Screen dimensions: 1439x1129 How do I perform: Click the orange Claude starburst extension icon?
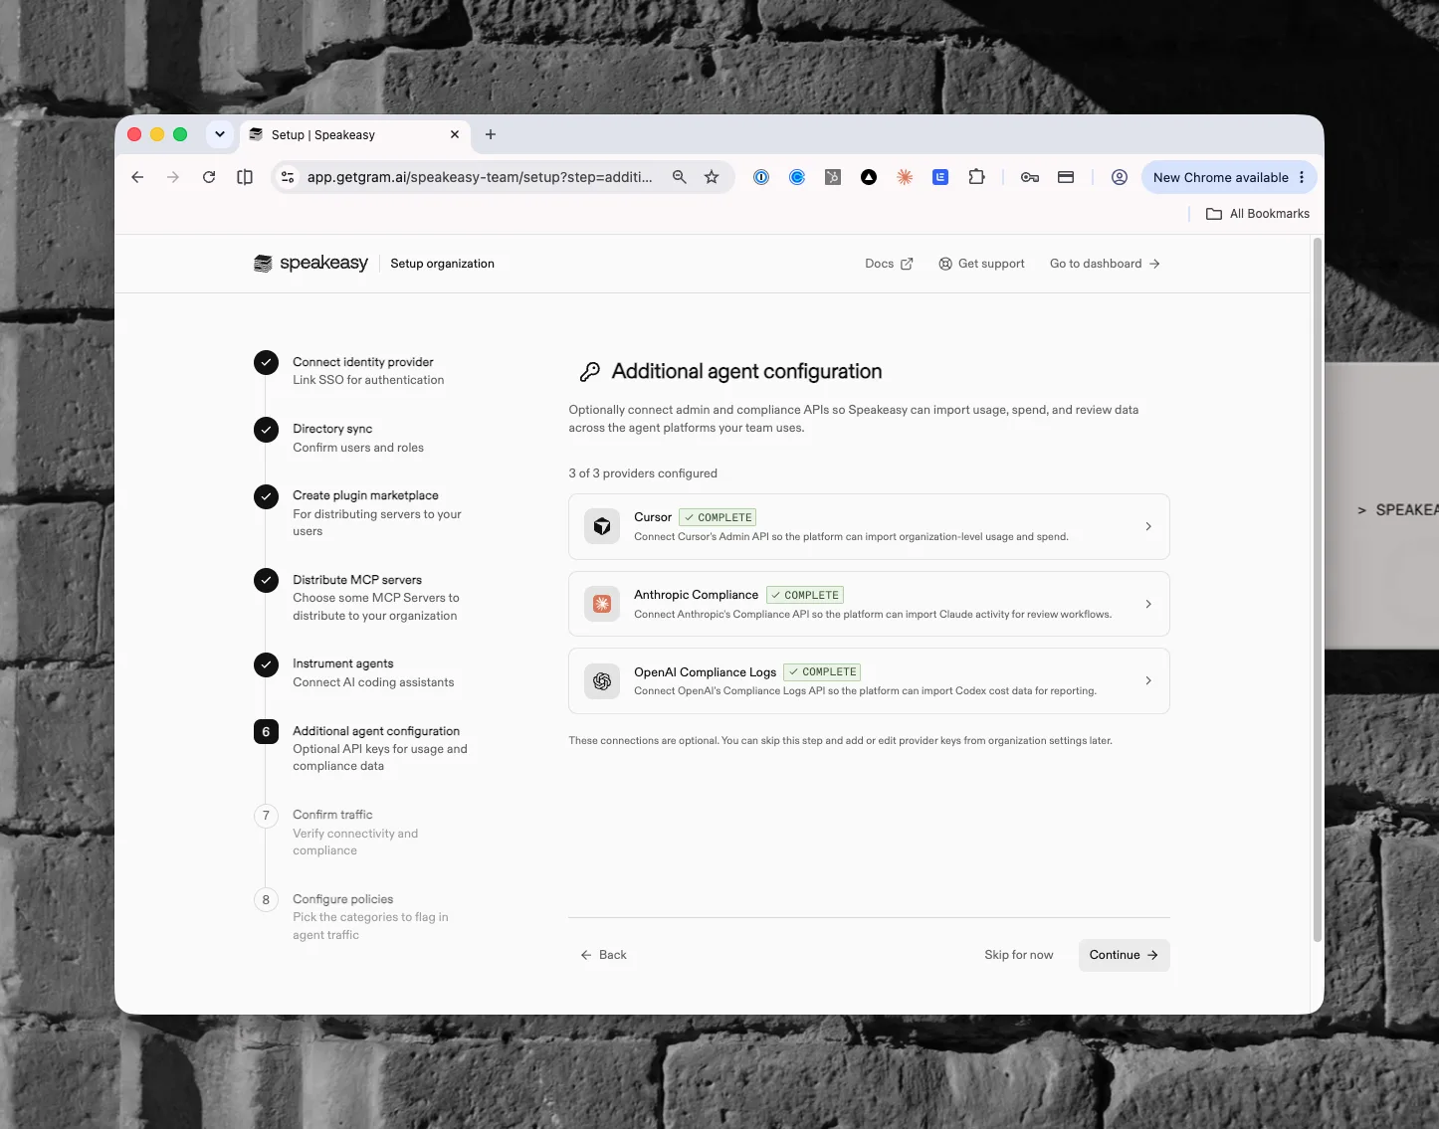click(x=905, y=177)
